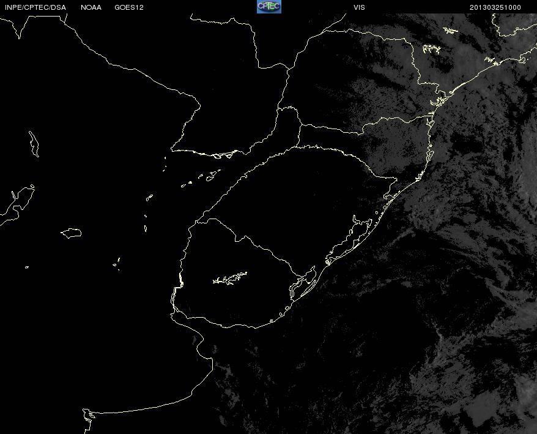Click the VIS channel label
The width and height of the screenshot is (537, 434).
pyautogui.click(x=359, y=7)
